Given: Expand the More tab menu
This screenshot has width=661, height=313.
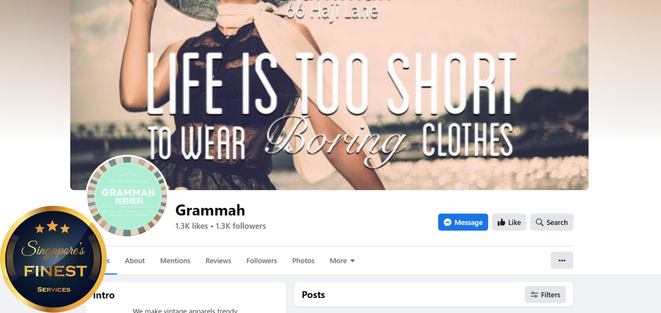Looking at the screenshot, I should pyautogui.click(x=342, y=261).
